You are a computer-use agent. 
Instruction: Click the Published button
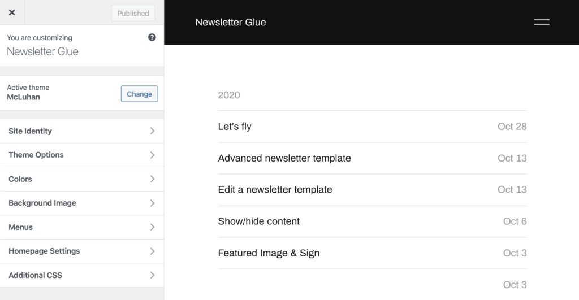pos(133,13)
